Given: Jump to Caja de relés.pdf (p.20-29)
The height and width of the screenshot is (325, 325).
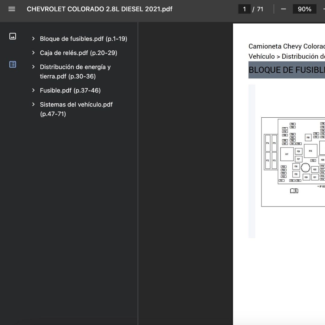Looking at the screenshot, I should click(x=78, y=53).
